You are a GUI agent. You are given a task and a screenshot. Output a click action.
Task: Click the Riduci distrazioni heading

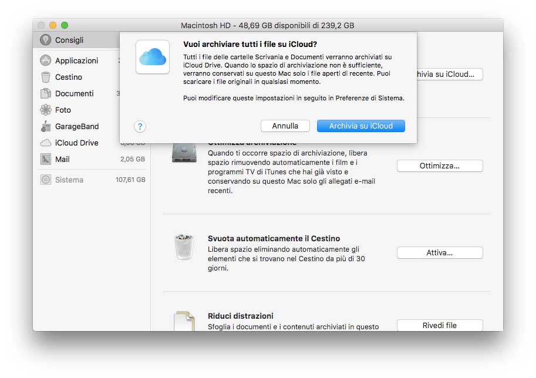click(240, 316)
